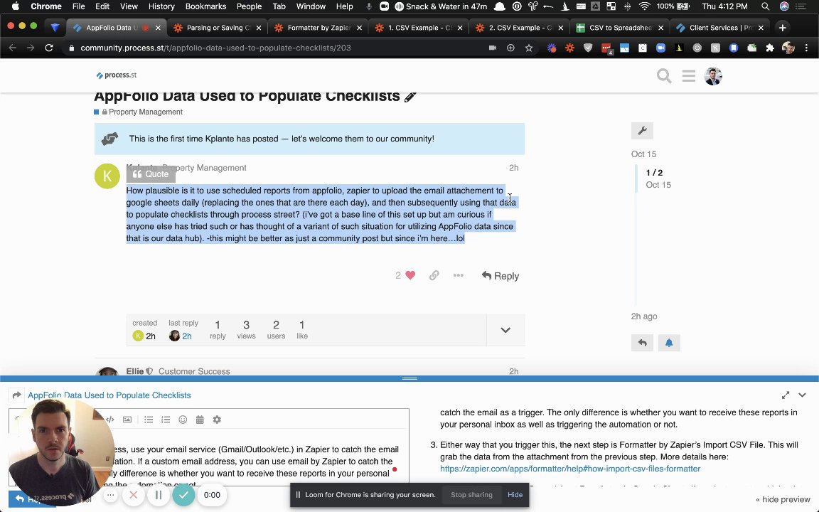Pause the Loom recording
The width and height of the screenshot is (819, 512).
tap(159, 495)
